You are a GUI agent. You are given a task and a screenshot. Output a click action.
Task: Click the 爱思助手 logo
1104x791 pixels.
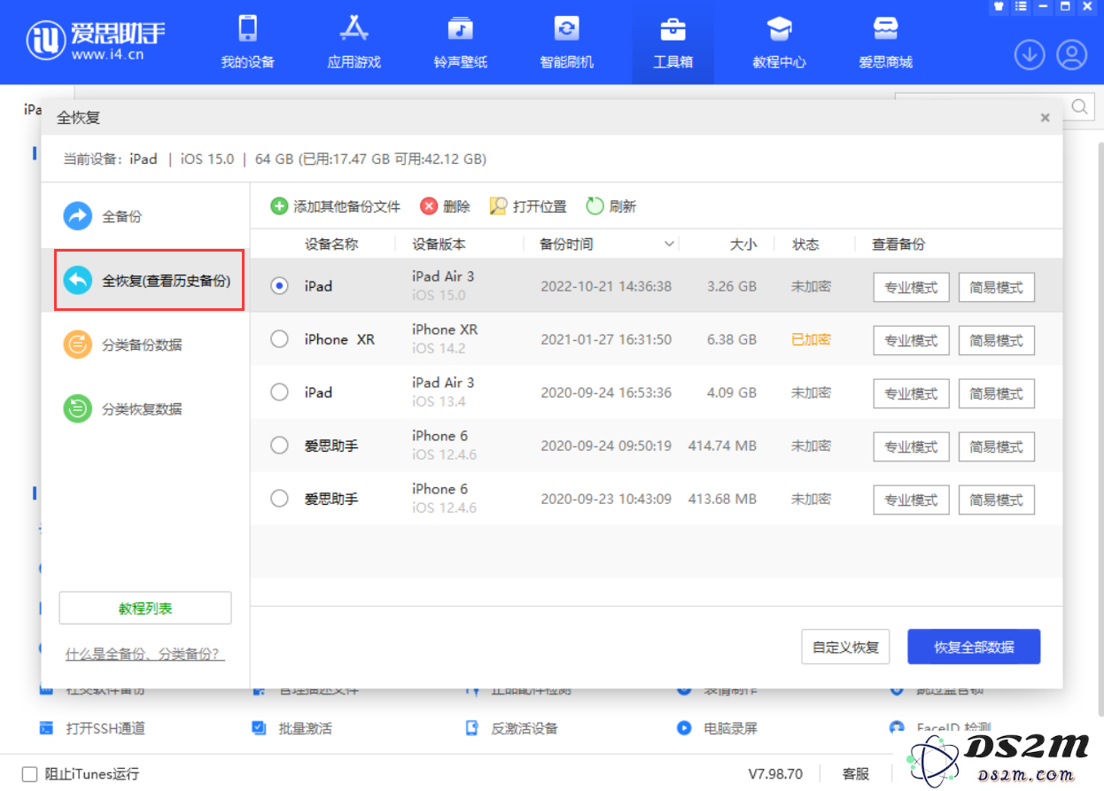(96, 41)
